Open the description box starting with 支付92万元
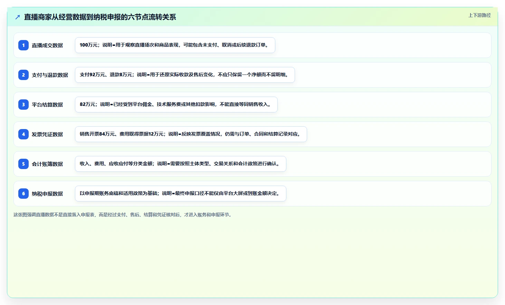 click(x=185, y=75)
